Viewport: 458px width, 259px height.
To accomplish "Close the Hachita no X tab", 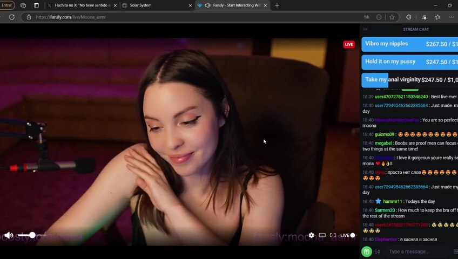I will pyautogui.click(x=115, y=5).
